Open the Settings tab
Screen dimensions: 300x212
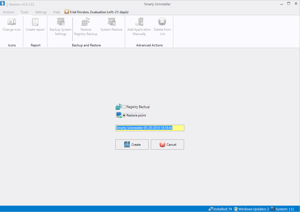pos(41,12)
